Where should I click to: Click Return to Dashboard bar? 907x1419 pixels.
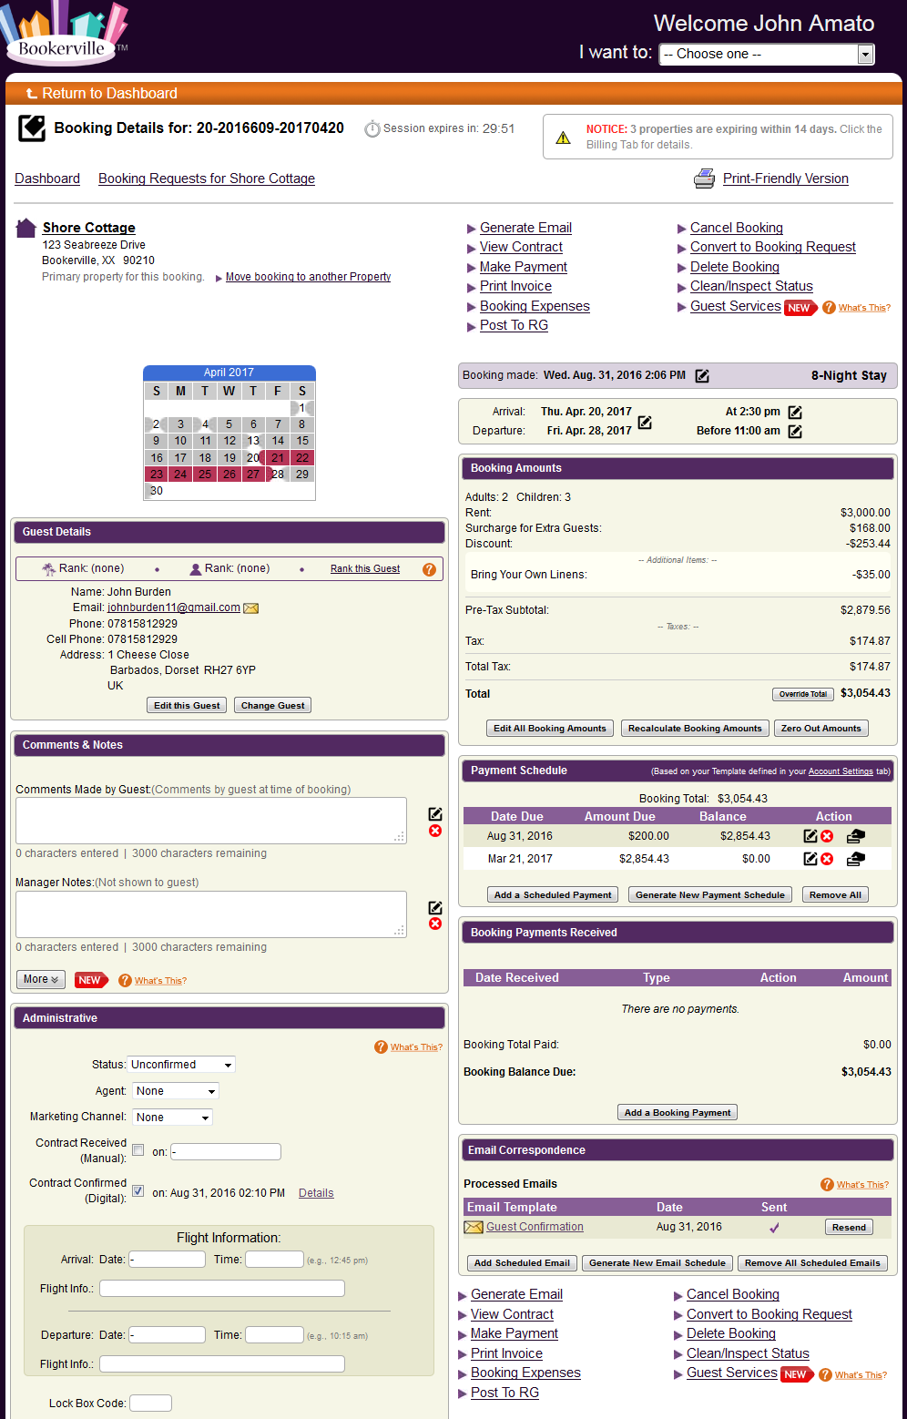point(453,93)
